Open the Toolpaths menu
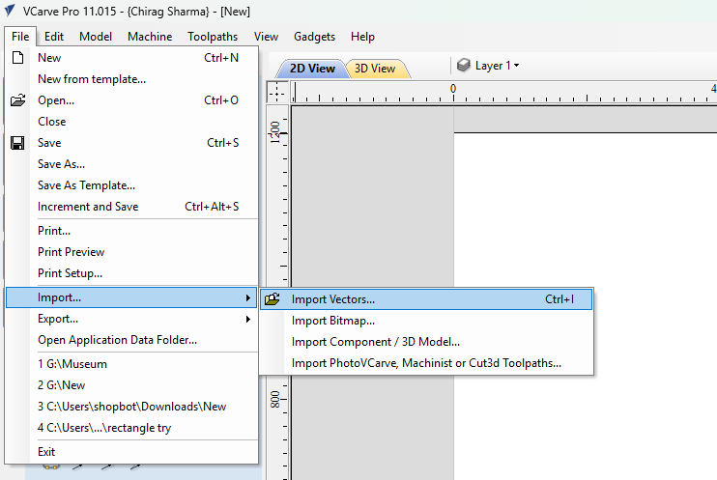This screenshot has height=480, width=717. coord(213,37)
